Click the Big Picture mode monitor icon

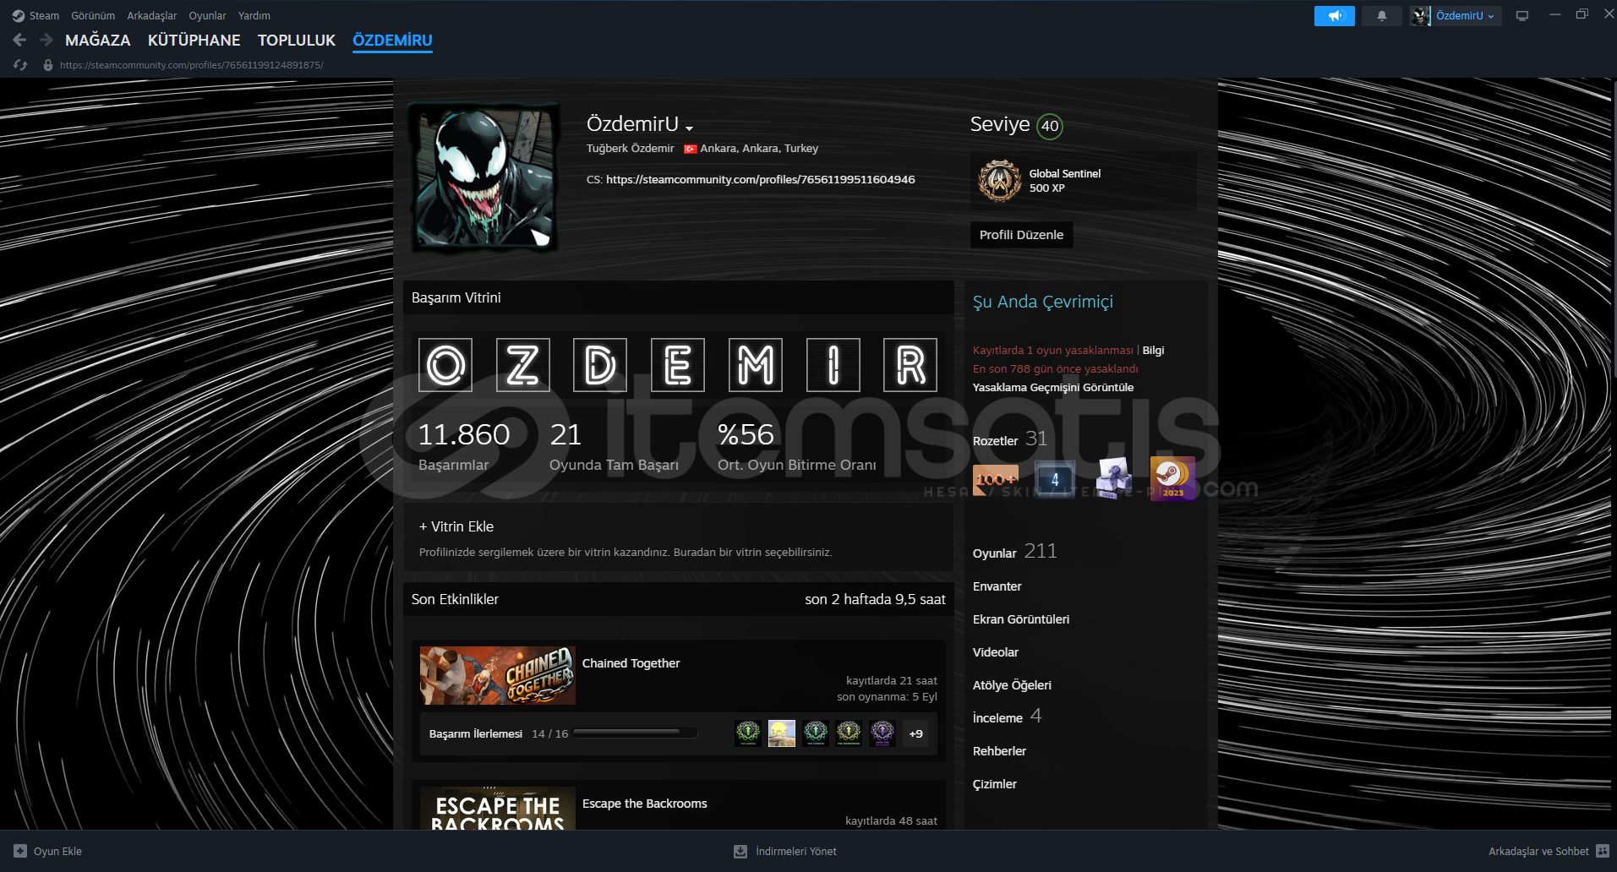click(x=1522, y=15)
